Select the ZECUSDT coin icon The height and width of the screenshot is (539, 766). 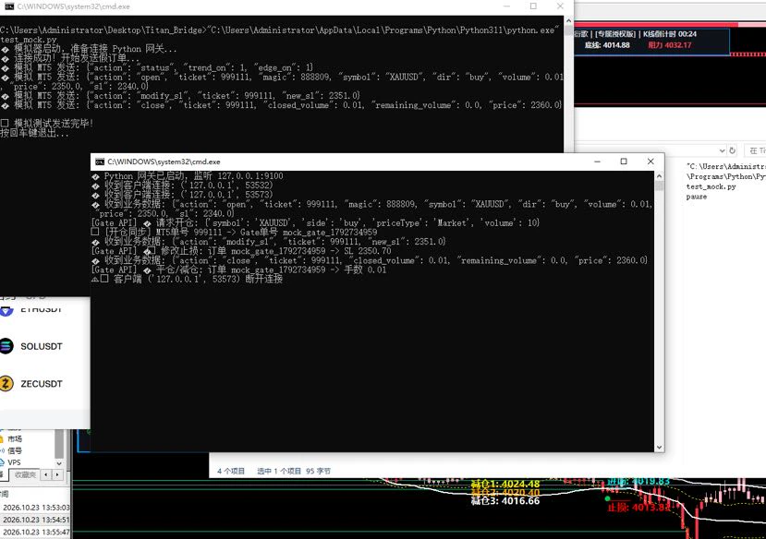(x=6, y=383)
